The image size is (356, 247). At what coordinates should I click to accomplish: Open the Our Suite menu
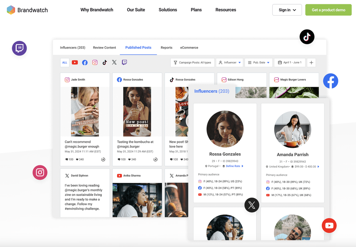coord(136,10)
